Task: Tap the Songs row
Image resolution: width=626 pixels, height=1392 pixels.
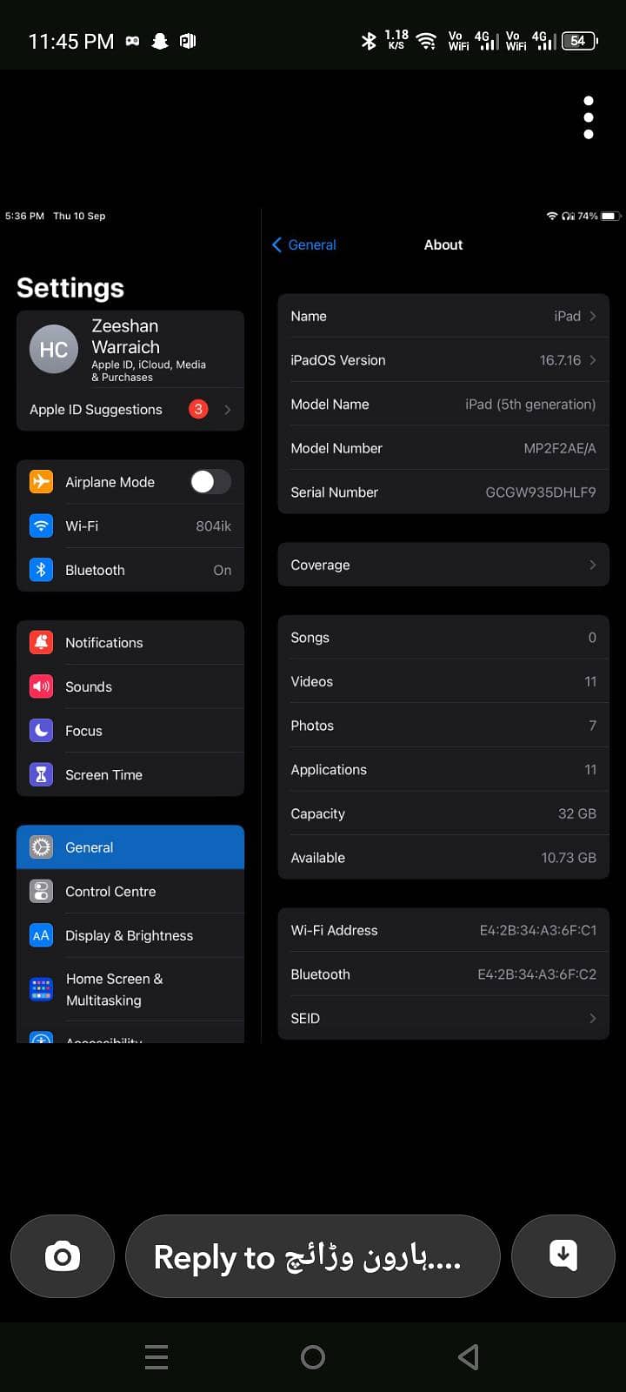Action: (443, 638)
